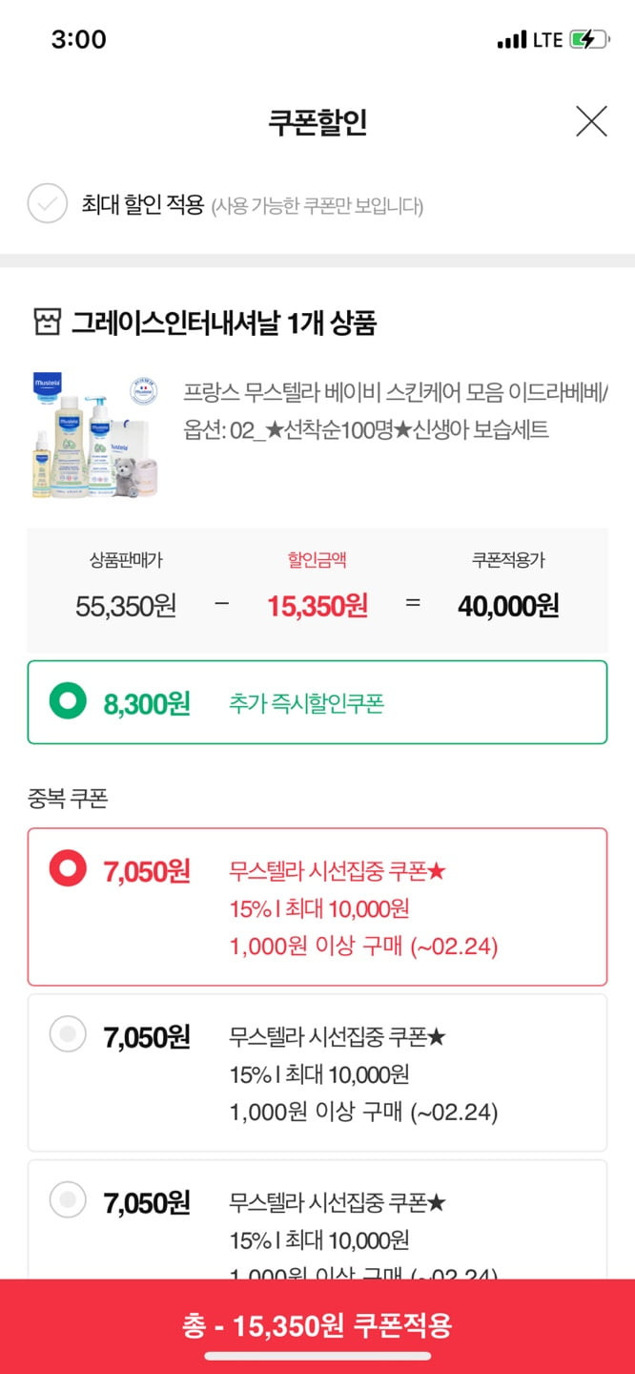Apply coupons with 총 - 15,350원 쿠폰적용
The height and width of the screenshot is (1374, 635).
[317, 1325]
